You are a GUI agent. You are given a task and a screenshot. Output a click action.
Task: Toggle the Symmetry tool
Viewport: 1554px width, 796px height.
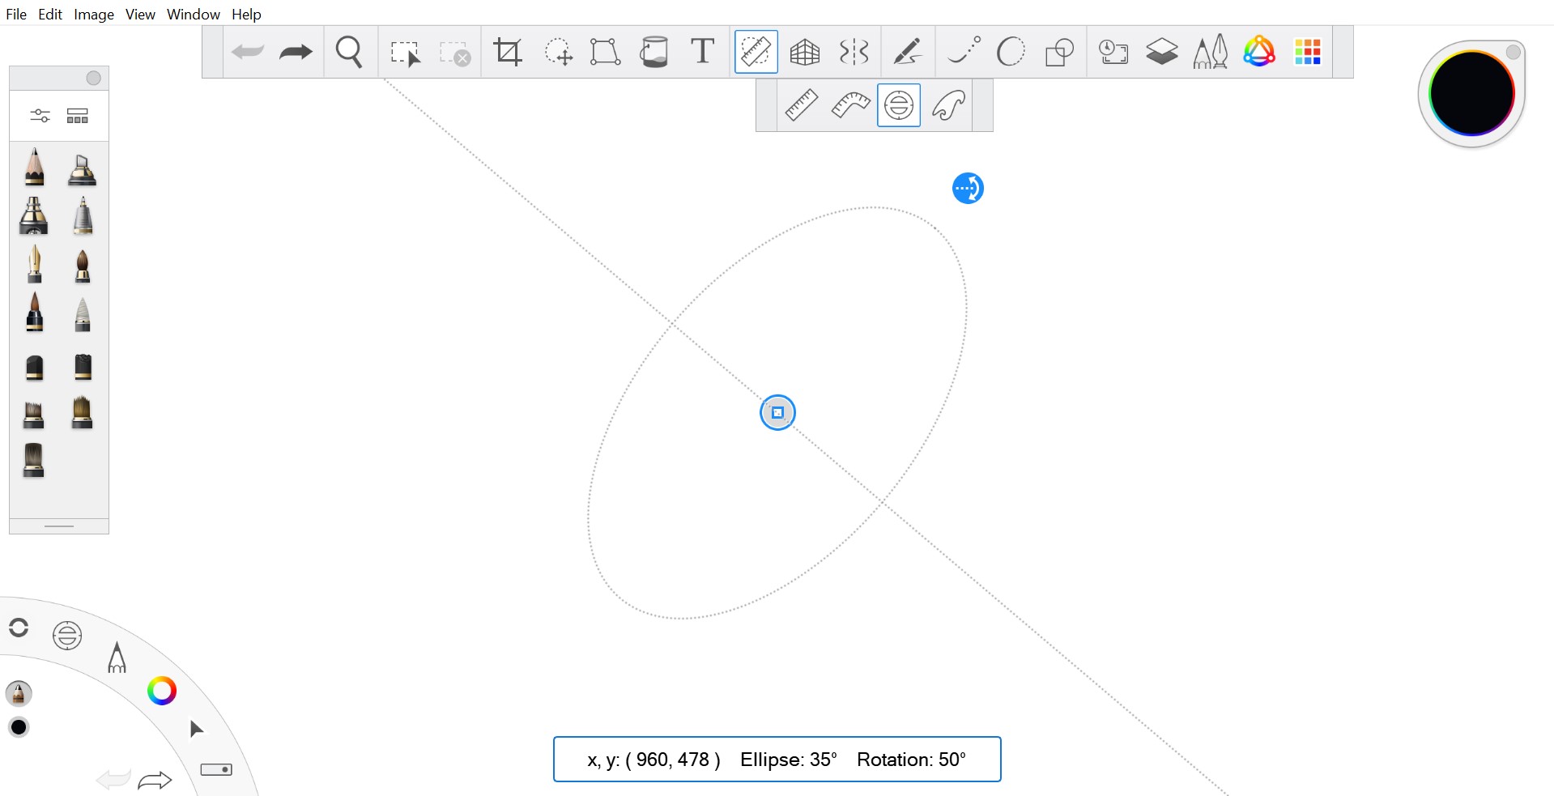(854, 52)
